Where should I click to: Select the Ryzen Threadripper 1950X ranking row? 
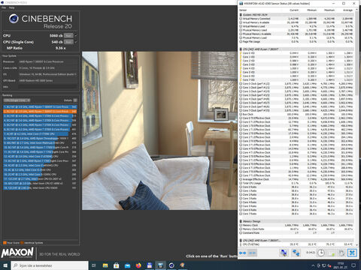click(x=40, y=138)
